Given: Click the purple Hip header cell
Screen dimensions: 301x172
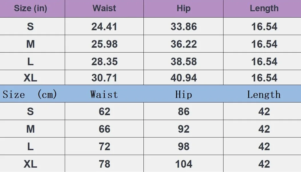Looking at the screenshot, I should pos(184,9).
